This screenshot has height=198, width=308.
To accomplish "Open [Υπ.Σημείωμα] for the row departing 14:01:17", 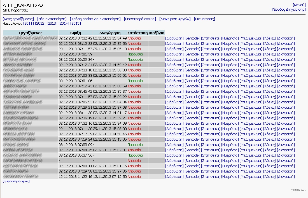I will pyautogui.click(x=251, y=113).
